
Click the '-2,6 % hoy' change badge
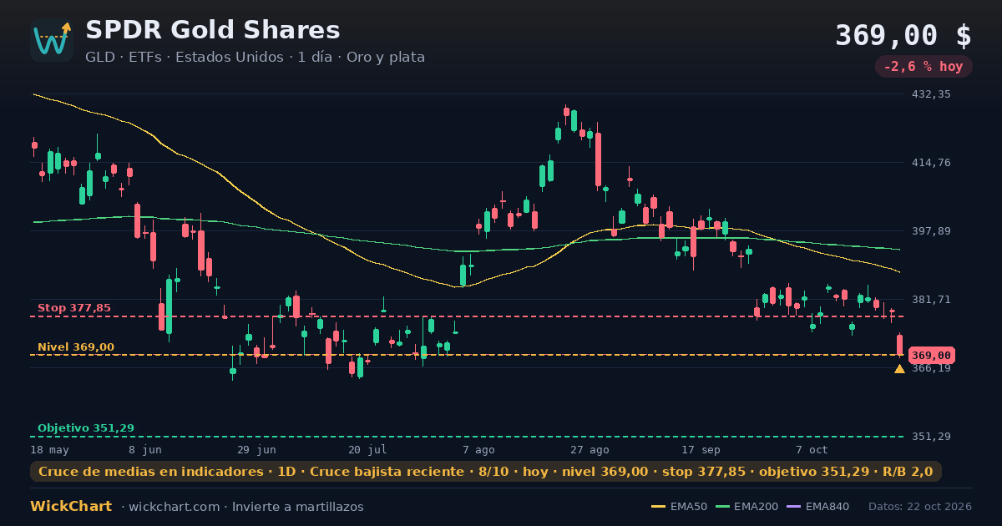[x=924, y=67]
